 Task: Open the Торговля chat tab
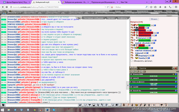(x=111, y=18)
